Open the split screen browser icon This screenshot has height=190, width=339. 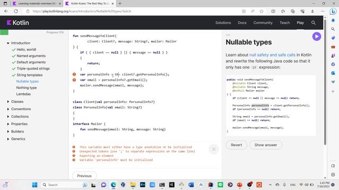(273, 11)
